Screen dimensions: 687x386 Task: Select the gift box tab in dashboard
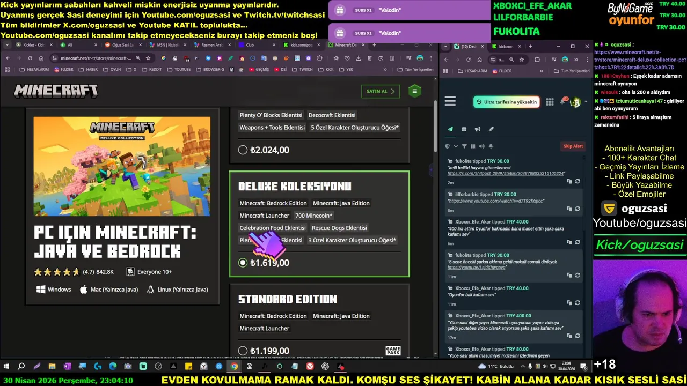464,129
